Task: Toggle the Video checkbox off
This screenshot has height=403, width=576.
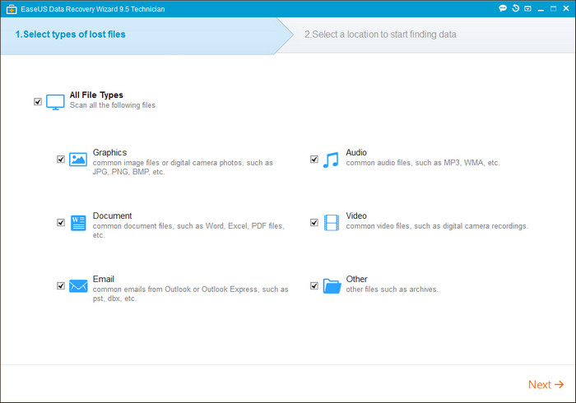Action: point(314,223)
